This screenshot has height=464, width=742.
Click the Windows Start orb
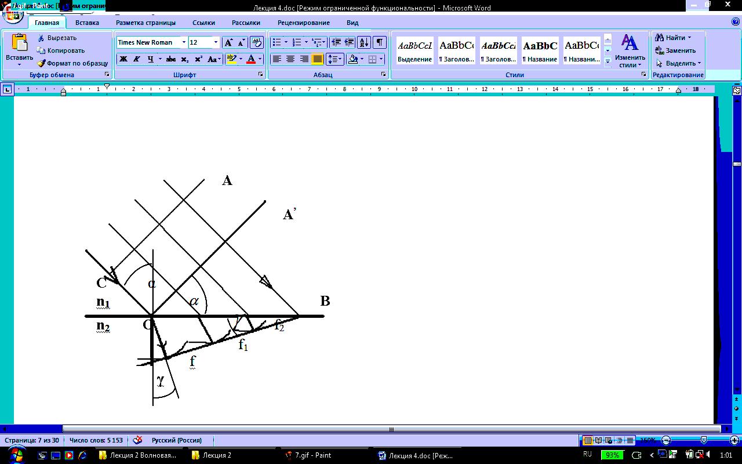pos(16,454)
